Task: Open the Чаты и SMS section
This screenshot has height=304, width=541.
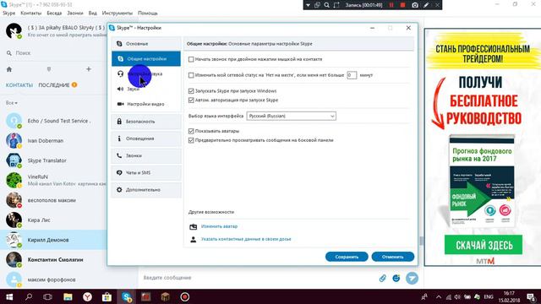Action: [x=146, y=172]
